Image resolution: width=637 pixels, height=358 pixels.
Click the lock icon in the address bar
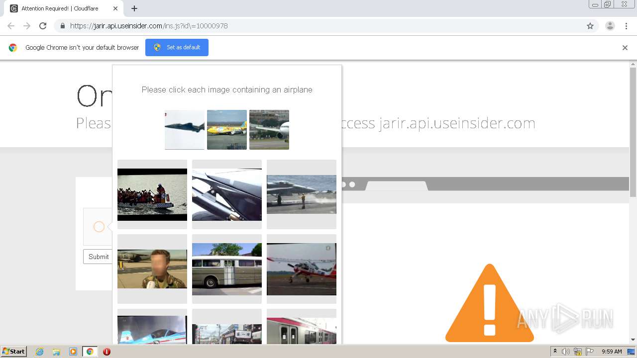click(x=62, y=26)
